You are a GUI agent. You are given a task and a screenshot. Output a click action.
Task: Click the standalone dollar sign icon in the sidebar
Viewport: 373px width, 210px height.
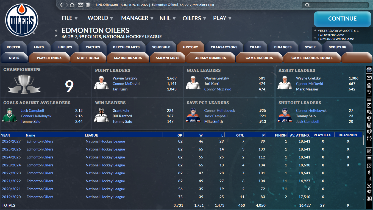tap(369, 172)
